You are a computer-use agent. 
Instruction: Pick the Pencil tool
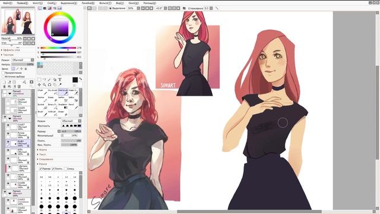[73, 106]
